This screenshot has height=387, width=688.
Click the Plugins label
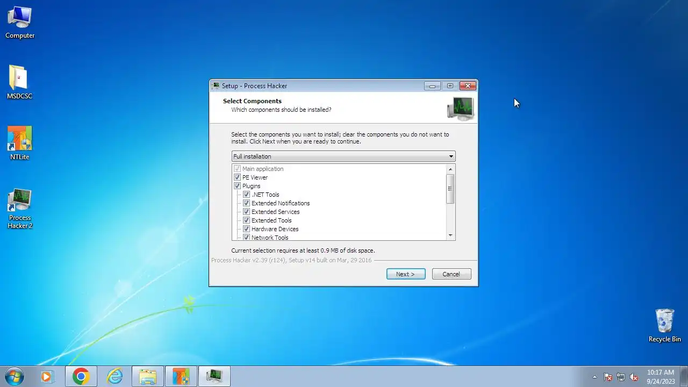251,186
